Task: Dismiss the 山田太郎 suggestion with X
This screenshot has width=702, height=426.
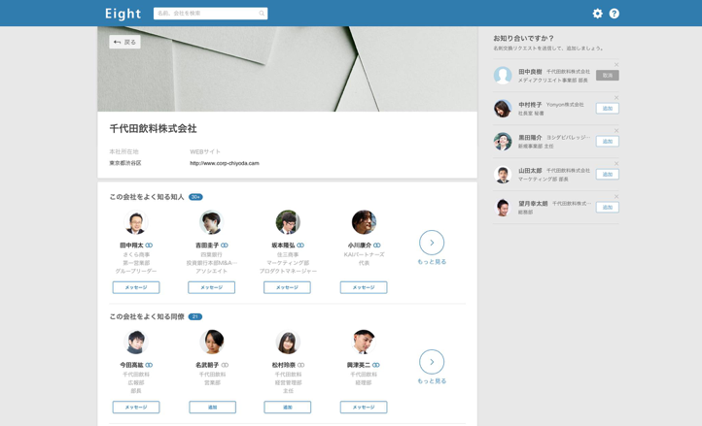Action: (616, 164)
